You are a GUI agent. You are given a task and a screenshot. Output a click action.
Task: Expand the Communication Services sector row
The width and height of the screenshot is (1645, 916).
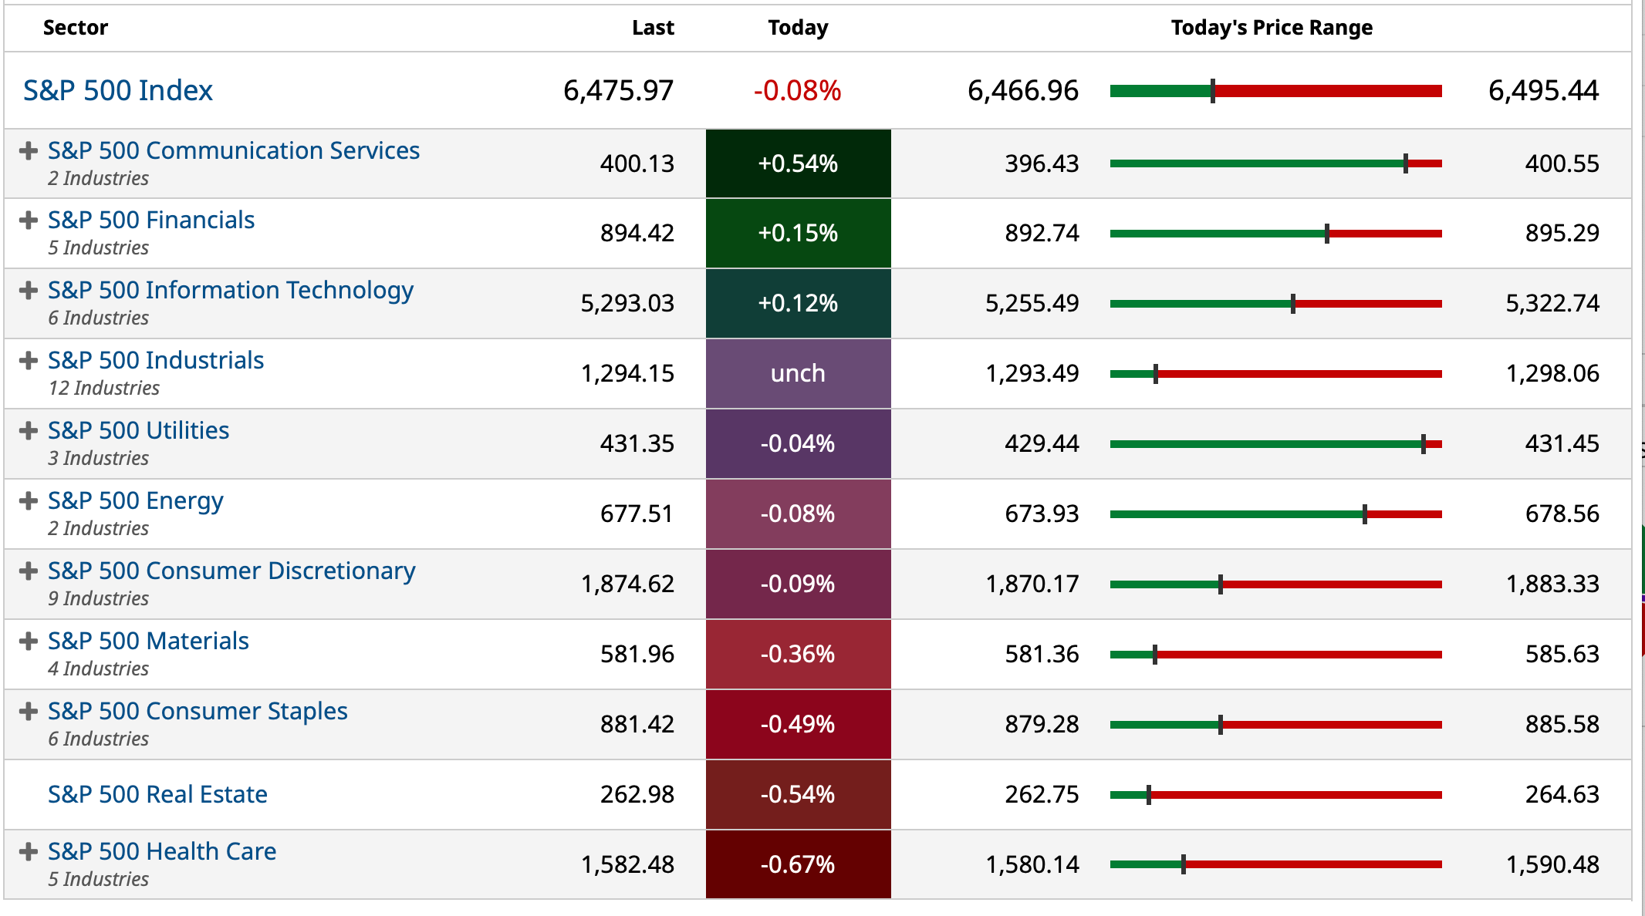[x=29, y=150]
